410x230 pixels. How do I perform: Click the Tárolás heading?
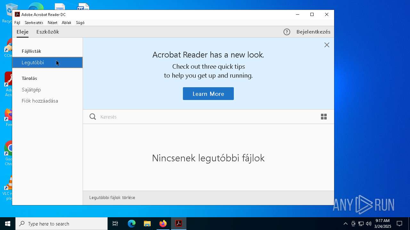click(x=29, y=78)
